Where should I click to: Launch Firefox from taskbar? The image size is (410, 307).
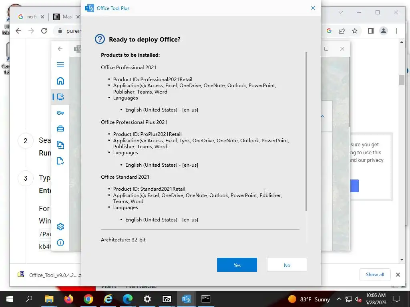[69, 299]
